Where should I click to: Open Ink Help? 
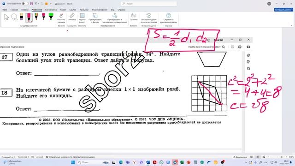169,18
